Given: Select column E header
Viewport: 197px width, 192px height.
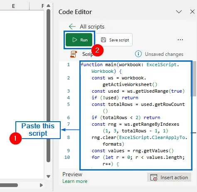Looking at the screenshot, I should coord(13,6).
